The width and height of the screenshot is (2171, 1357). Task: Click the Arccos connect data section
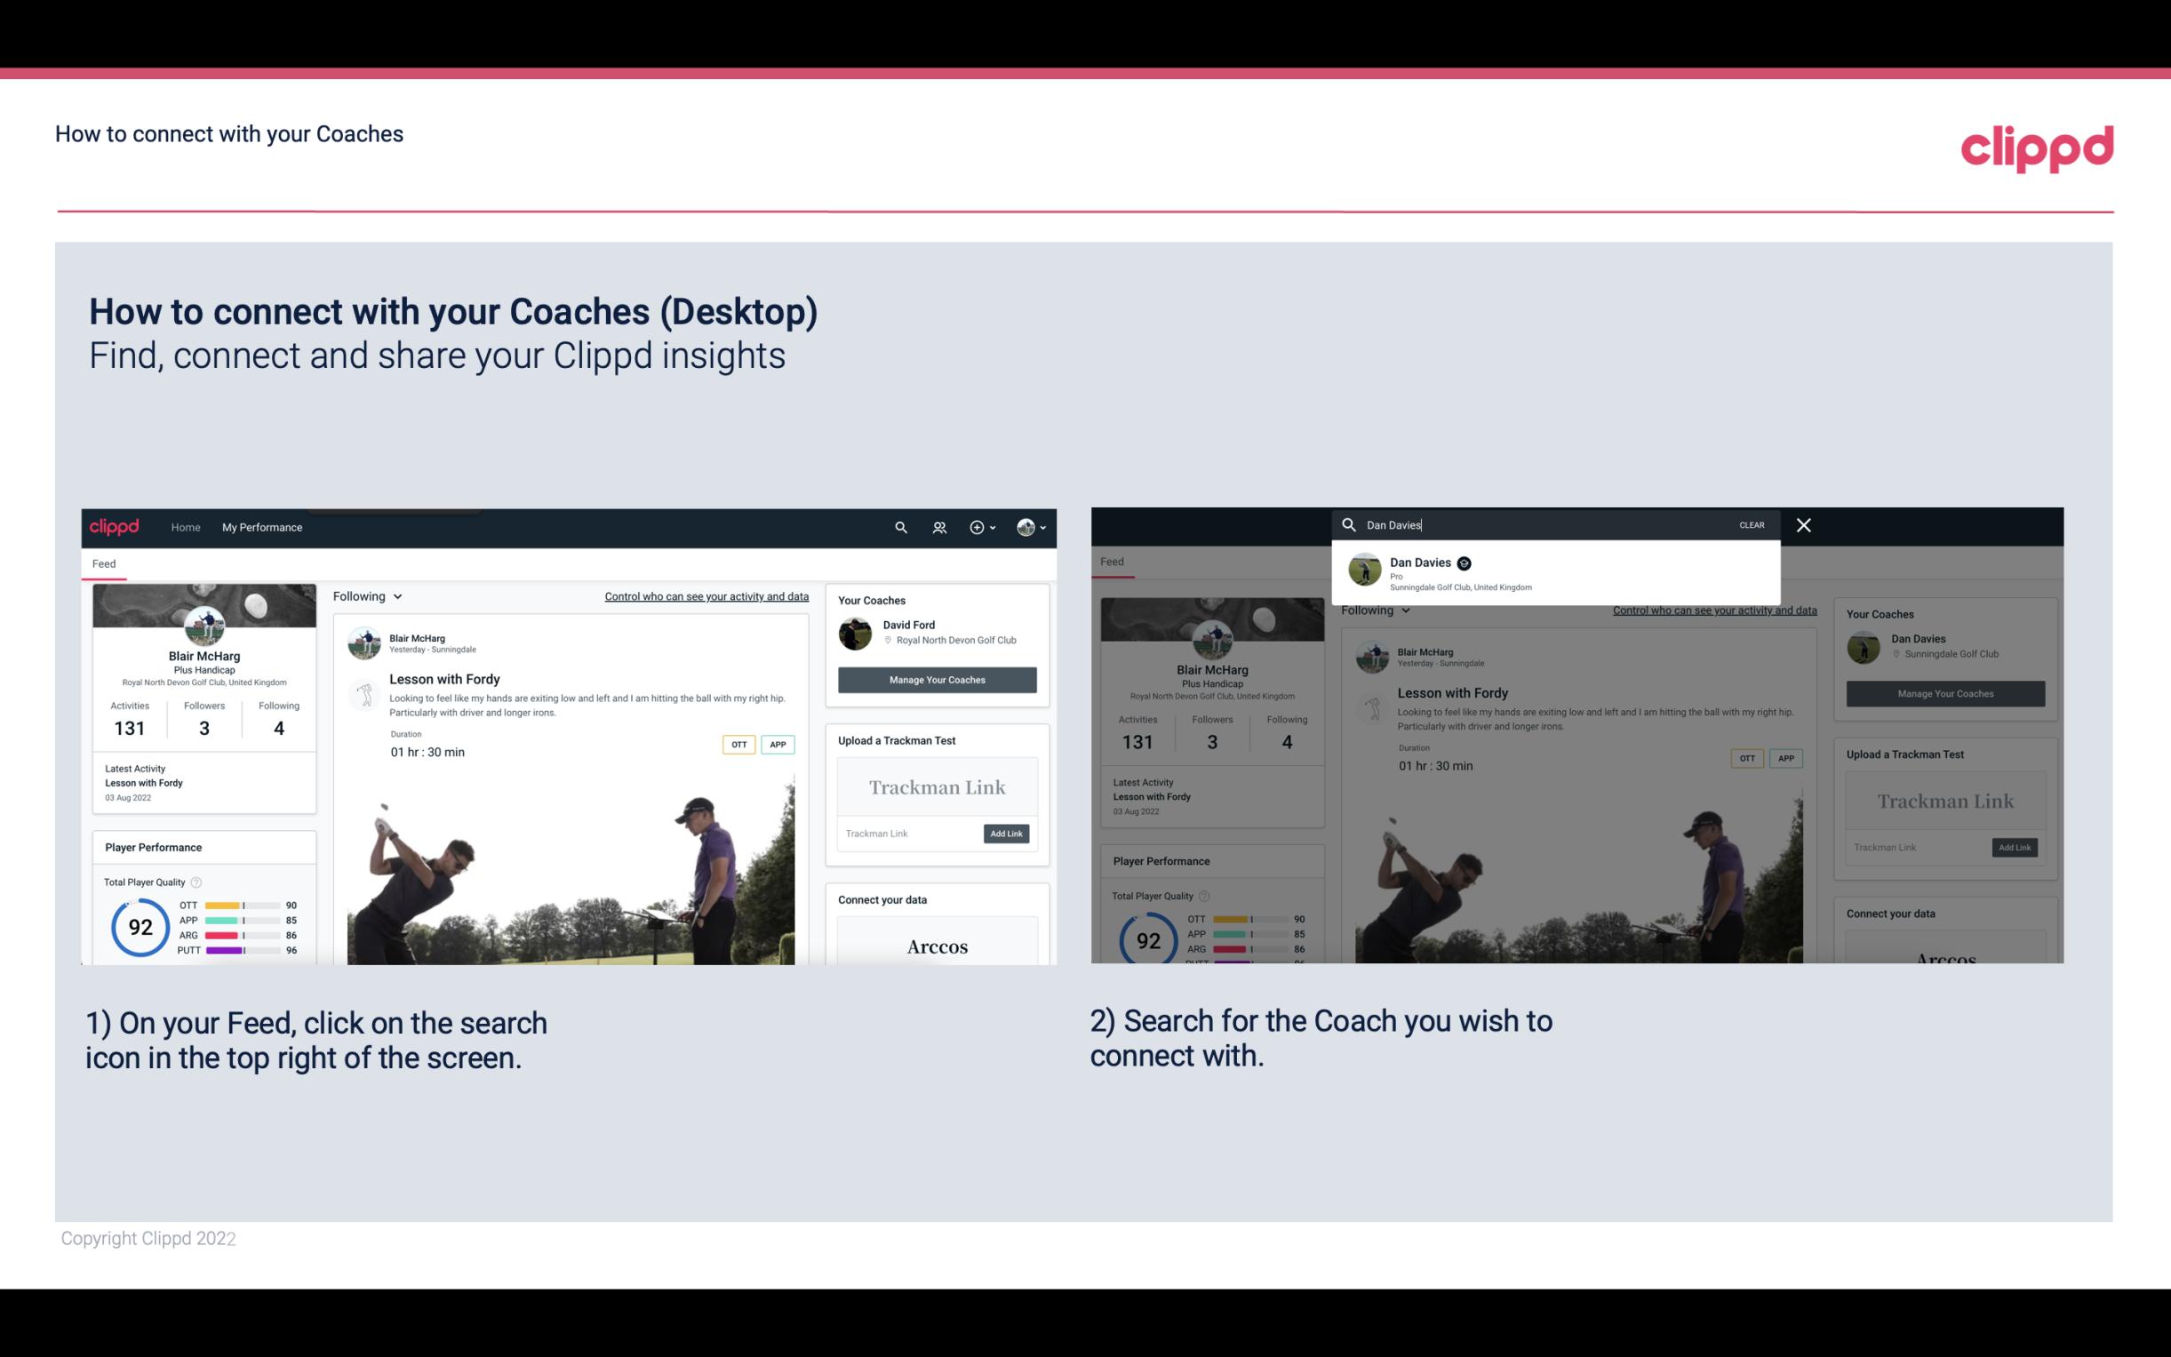coord(938,945)
